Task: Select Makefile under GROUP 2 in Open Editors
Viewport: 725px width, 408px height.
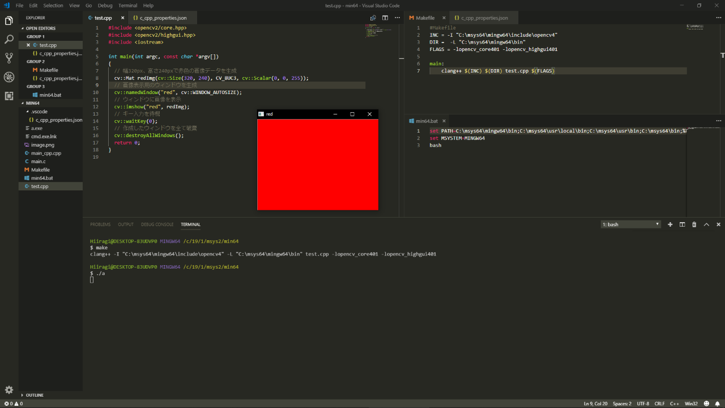Action: 50,70
